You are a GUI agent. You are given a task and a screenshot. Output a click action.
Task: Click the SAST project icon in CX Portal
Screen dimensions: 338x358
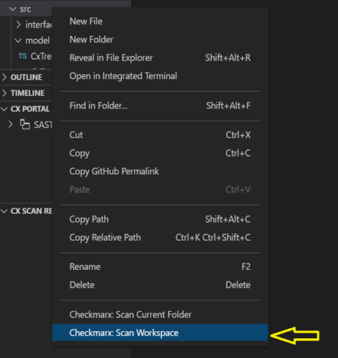[x=25, y=124]
